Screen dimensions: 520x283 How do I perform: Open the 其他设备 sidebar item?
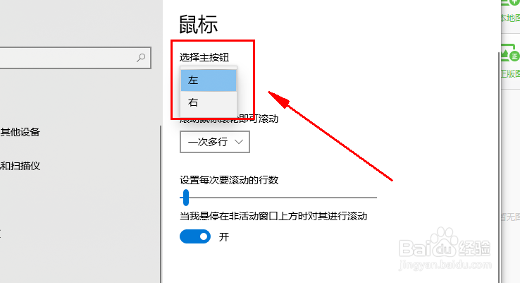[20, 132]
